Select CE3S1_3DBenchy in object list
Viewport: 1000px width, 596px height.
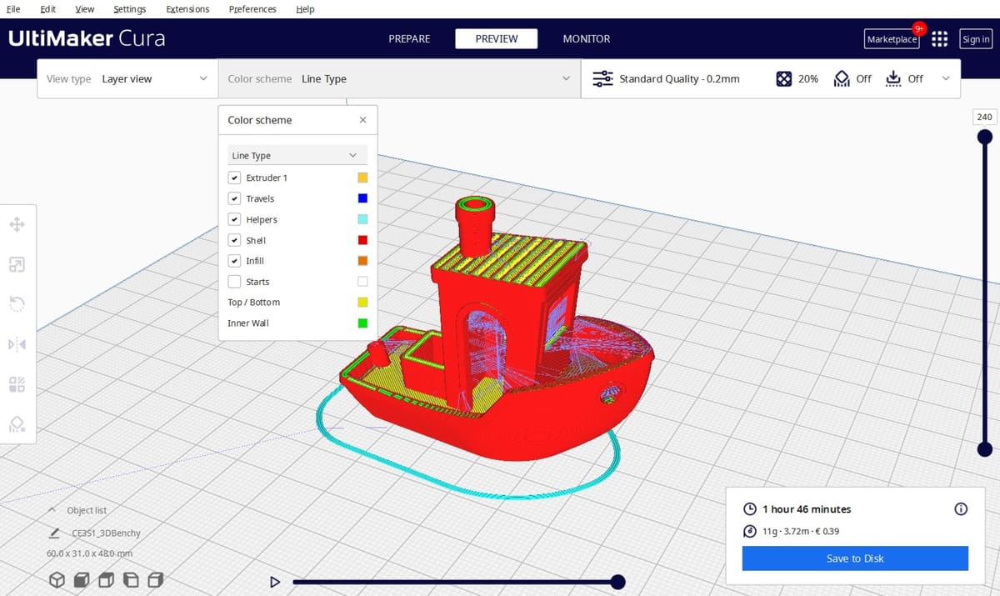click(x=106, y=533)
